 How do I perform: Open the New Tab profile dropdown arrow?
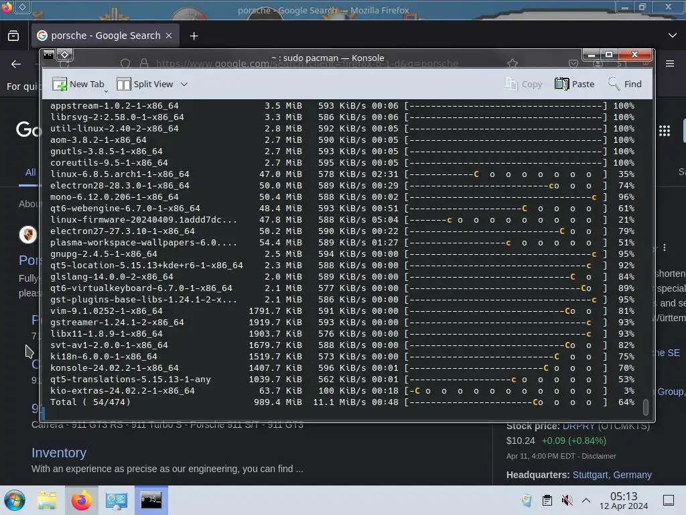point(107,91)
